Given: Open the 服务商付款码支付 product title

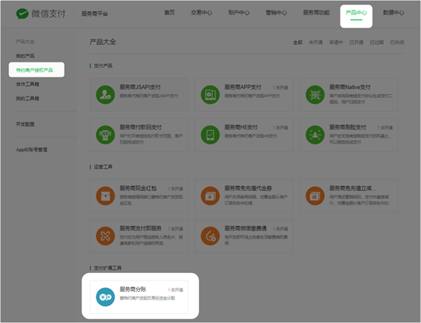Looking at the screenshot, I should [141, 127].
